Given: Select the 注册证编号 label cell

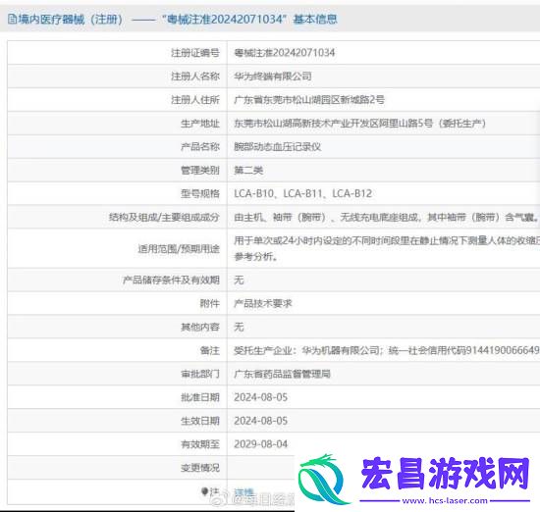Looking at the screenshot, I should click(x=117, y=53).
